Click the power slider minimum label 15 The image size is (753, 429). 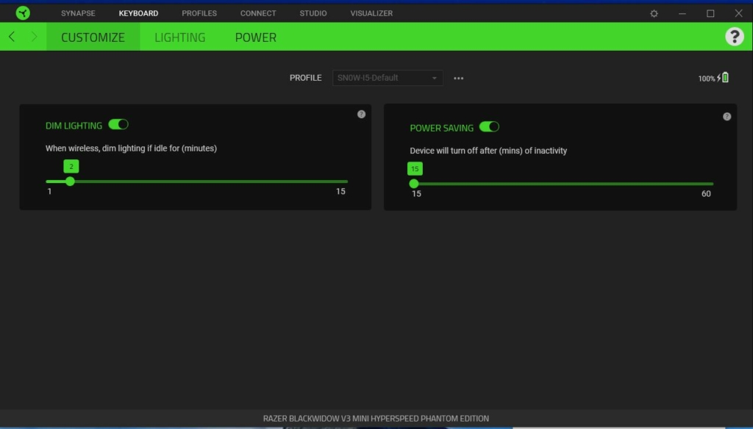416,194
